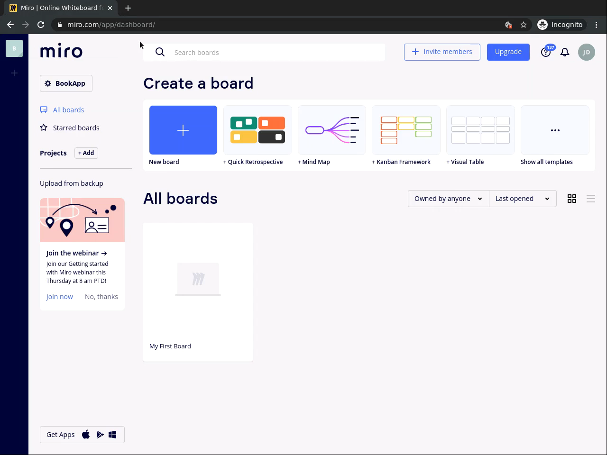Screen dimensions: 607x455
Task: Choose the Kanban Framework template
Action: click(x=406, y=130)
